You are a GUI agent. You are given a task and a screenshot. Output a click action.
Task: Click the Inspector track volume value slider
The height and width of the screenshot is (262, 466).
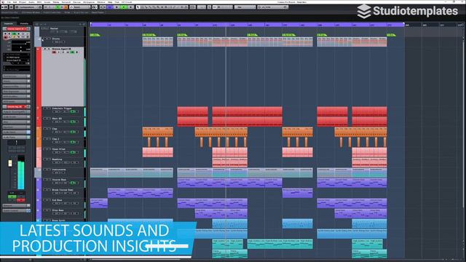coord(20,42)
